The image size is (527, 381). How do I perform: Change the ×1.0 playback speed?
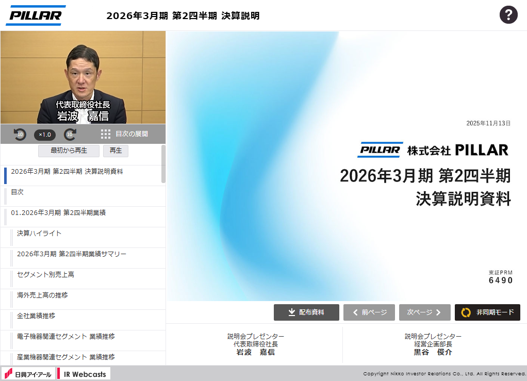(45, 135)
